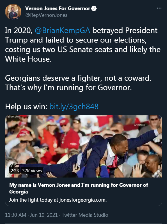Open the @BrianKempGA mention
Image resolution: width=167 pixels, height=224 pixels.
point(62,31)
